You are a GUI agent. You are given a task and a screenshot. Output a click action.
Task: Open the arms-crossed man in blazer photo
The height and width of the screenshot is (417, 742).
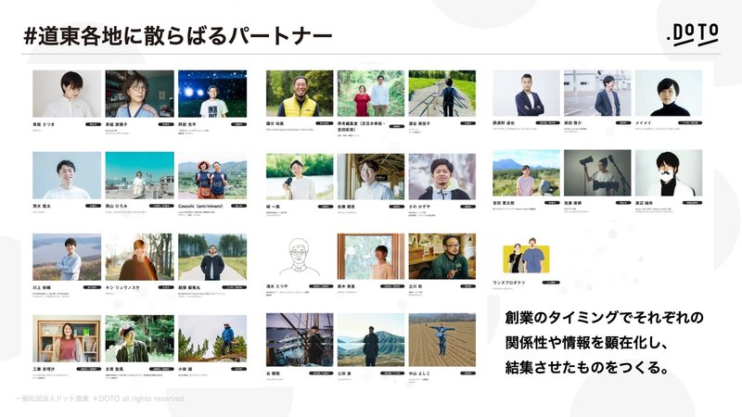click(x=526, y=94)
